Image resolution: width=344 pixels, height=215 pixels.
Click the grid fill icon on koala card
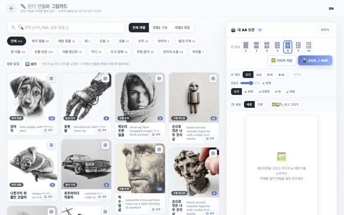(51, 145)
